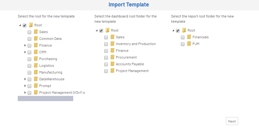Click the Manufacturing folder icon
The width and height of the screenshot is (259, 129).
coord(36,72)
